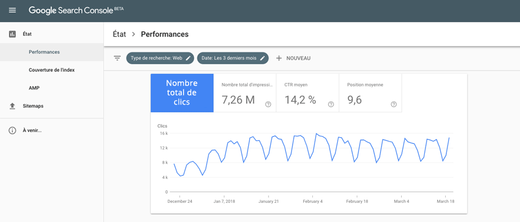Open the Date: Les 3 derniers mois chip
Image resolution: width=520 pixels, height=222 pixels.
233,58
